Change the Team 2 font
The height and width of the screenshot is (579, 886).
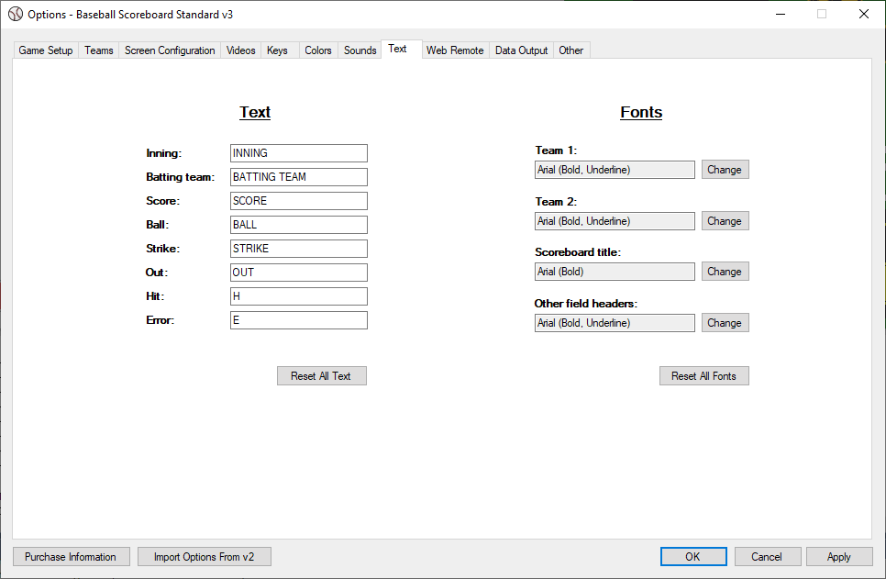pos(725,221)
